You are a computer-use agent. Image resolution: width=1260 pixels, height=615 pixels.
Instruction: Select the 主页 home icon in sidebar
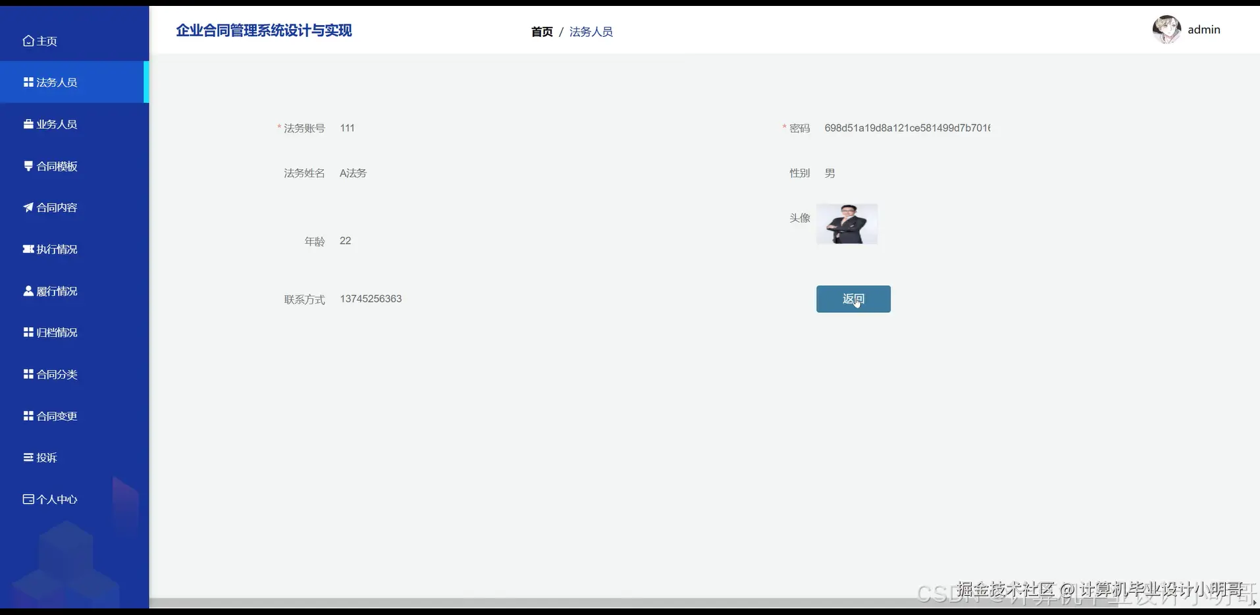pyautogui.click(x=27, y=40)
